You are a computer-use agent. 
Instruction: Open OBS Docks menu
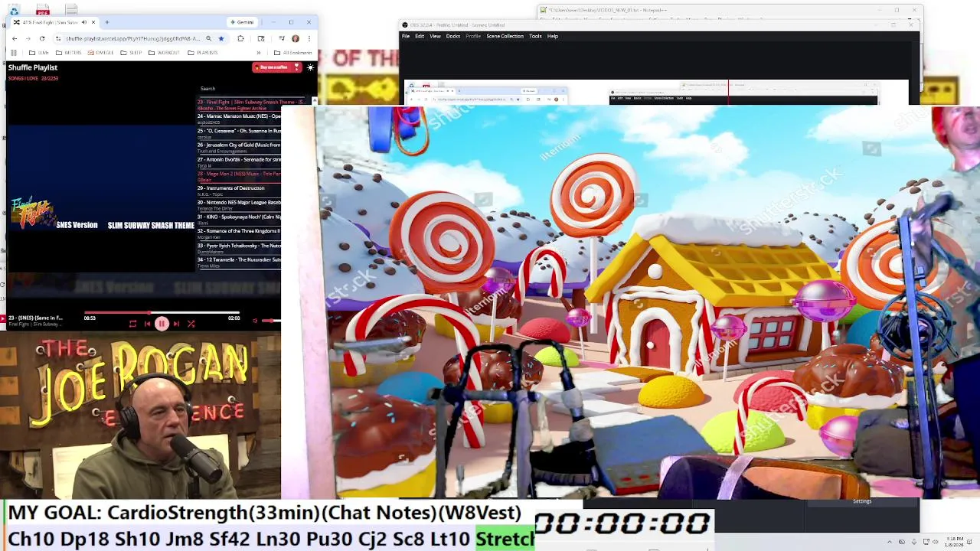pyautogui.click(x=453, y=36)
